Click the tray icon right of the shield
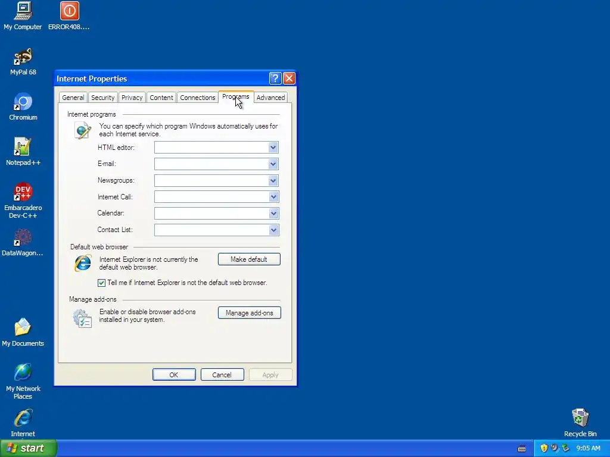610x457 pixels. tap(555, 448)
